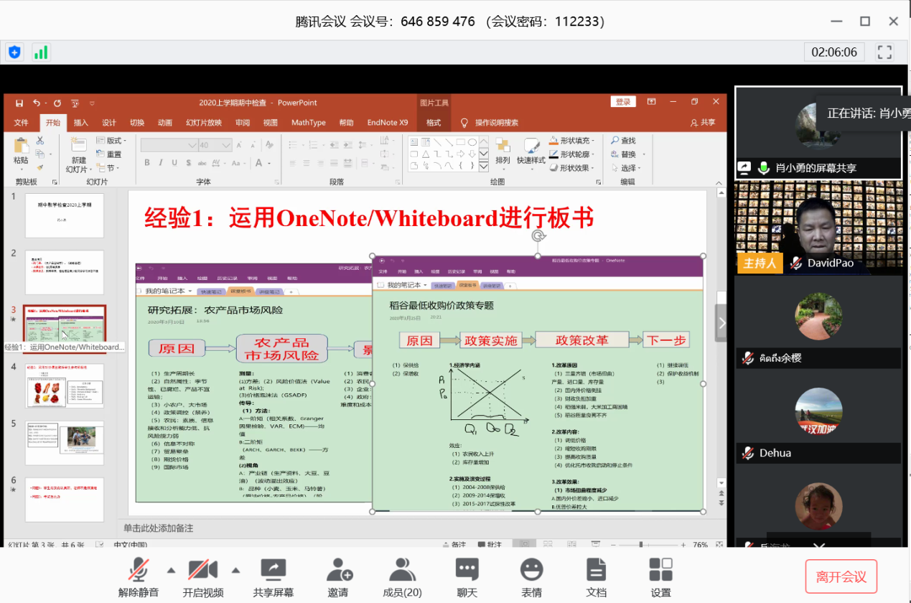Click the PowerPoint Save icon
911x603 pixels.
coord(19,103)
